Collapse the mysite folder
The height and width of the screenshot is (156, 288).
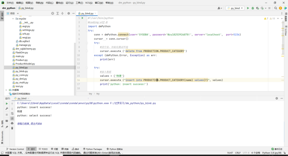[x=13, y=19]
